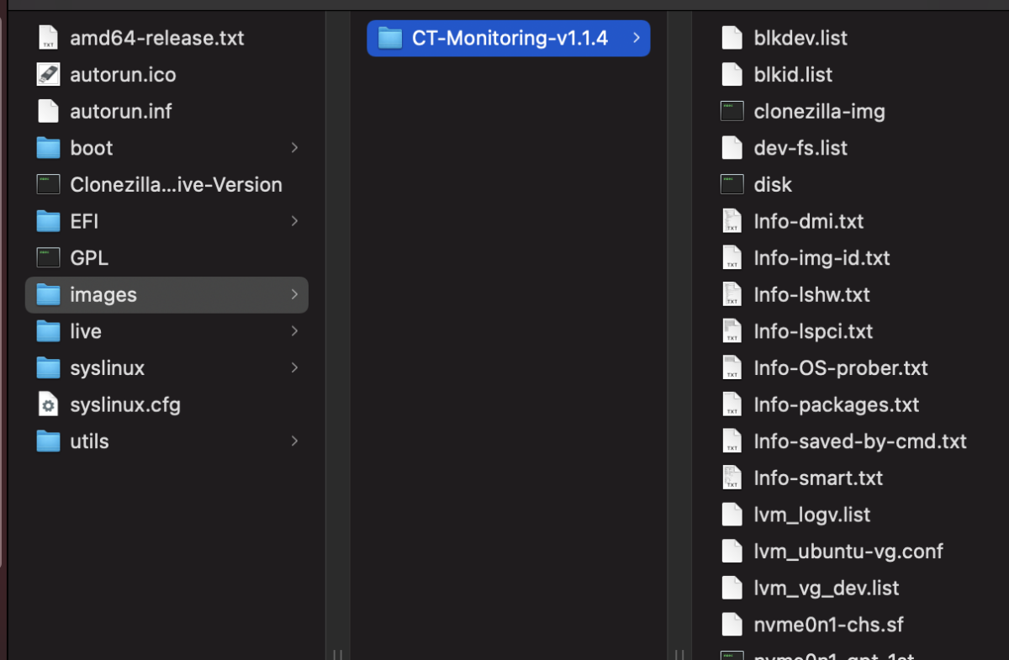The image size is (1009, 660).
Task: Click the syslinux folder icon
Action: coord(49,367)
